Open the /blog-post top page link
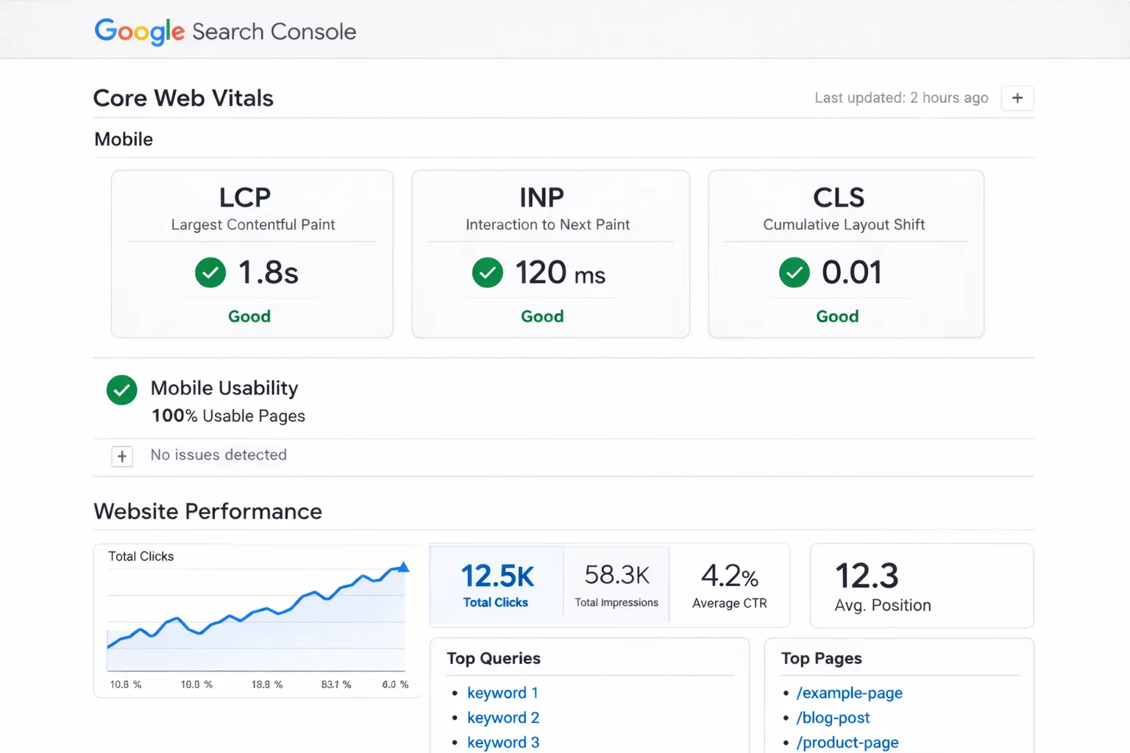1130x753 pixels. click(833, 718)
